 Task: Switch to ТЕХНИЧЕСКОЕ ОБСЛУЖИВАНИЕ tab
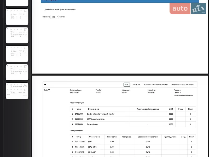155,85
